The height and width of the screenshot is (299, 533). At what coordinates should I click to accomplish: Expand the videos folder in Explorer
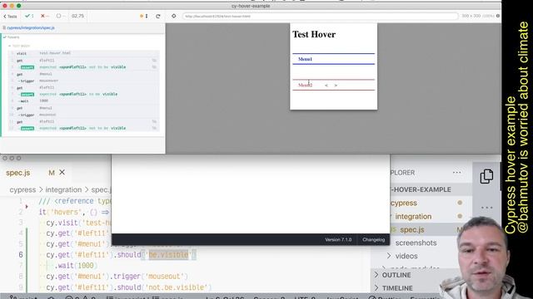(406, 256)
